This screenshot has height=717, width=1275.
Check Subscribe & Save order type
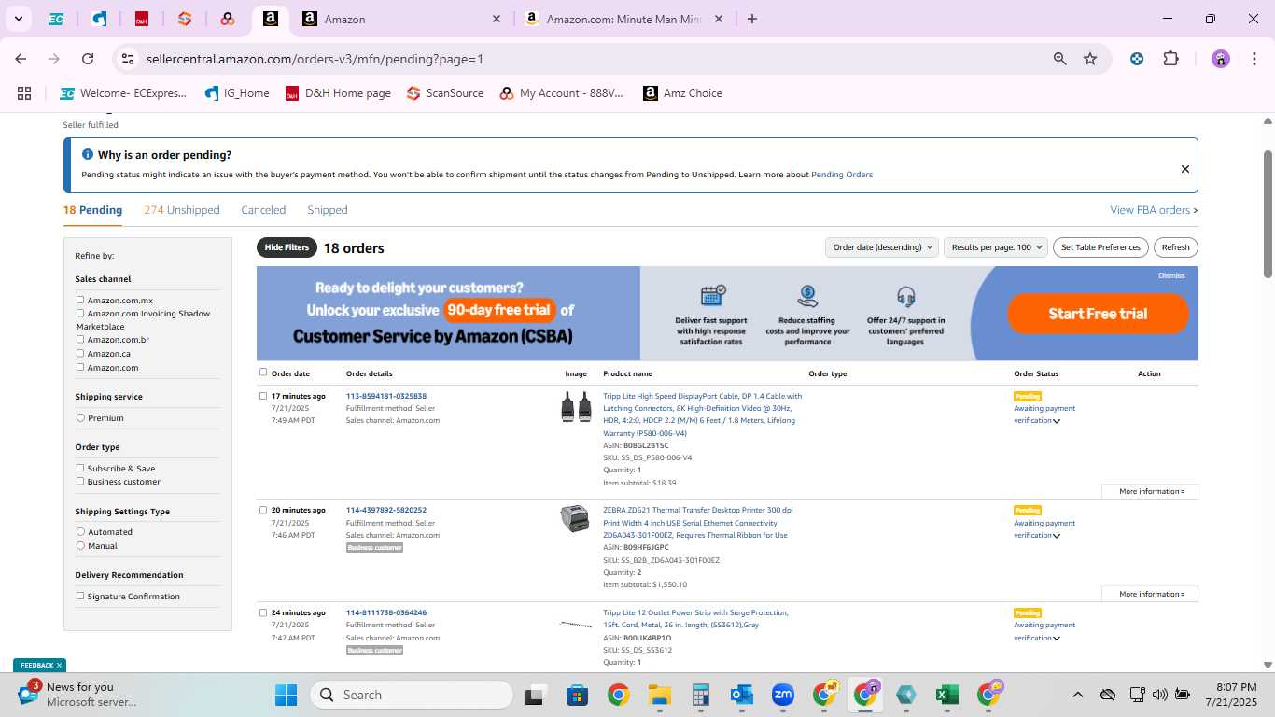pyautogui.click(x=80, y=468)
